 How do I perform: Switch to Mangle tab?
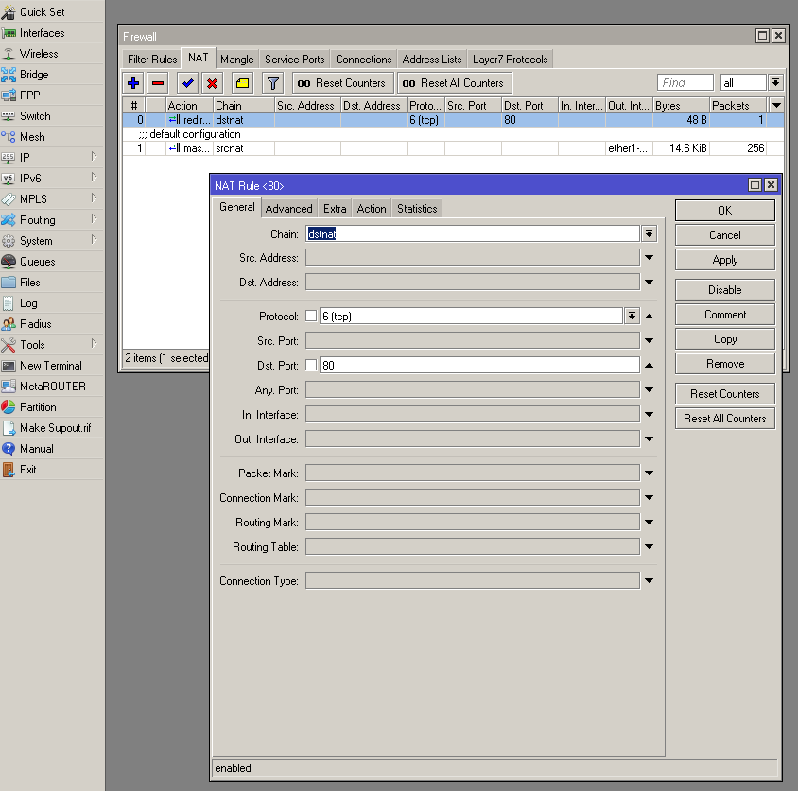click(x=236, y=60)
